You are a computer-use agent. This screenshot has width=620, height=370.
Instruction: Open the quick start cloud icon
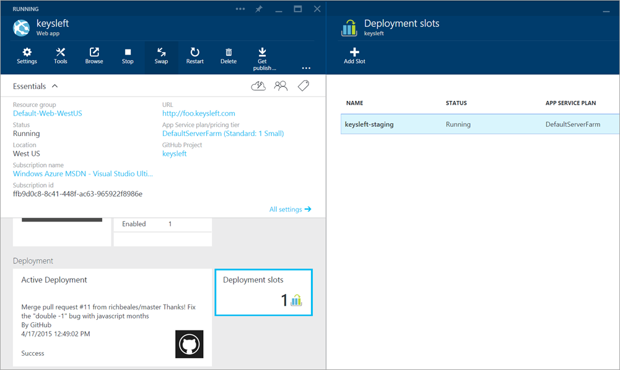[x=258, y=85]
